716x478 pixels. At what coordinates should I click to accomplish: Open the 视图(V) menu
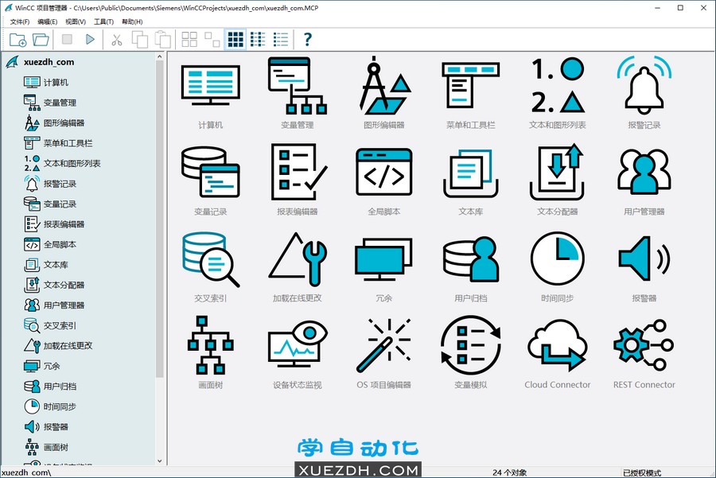pyautogui.click(x=76, y=21)
